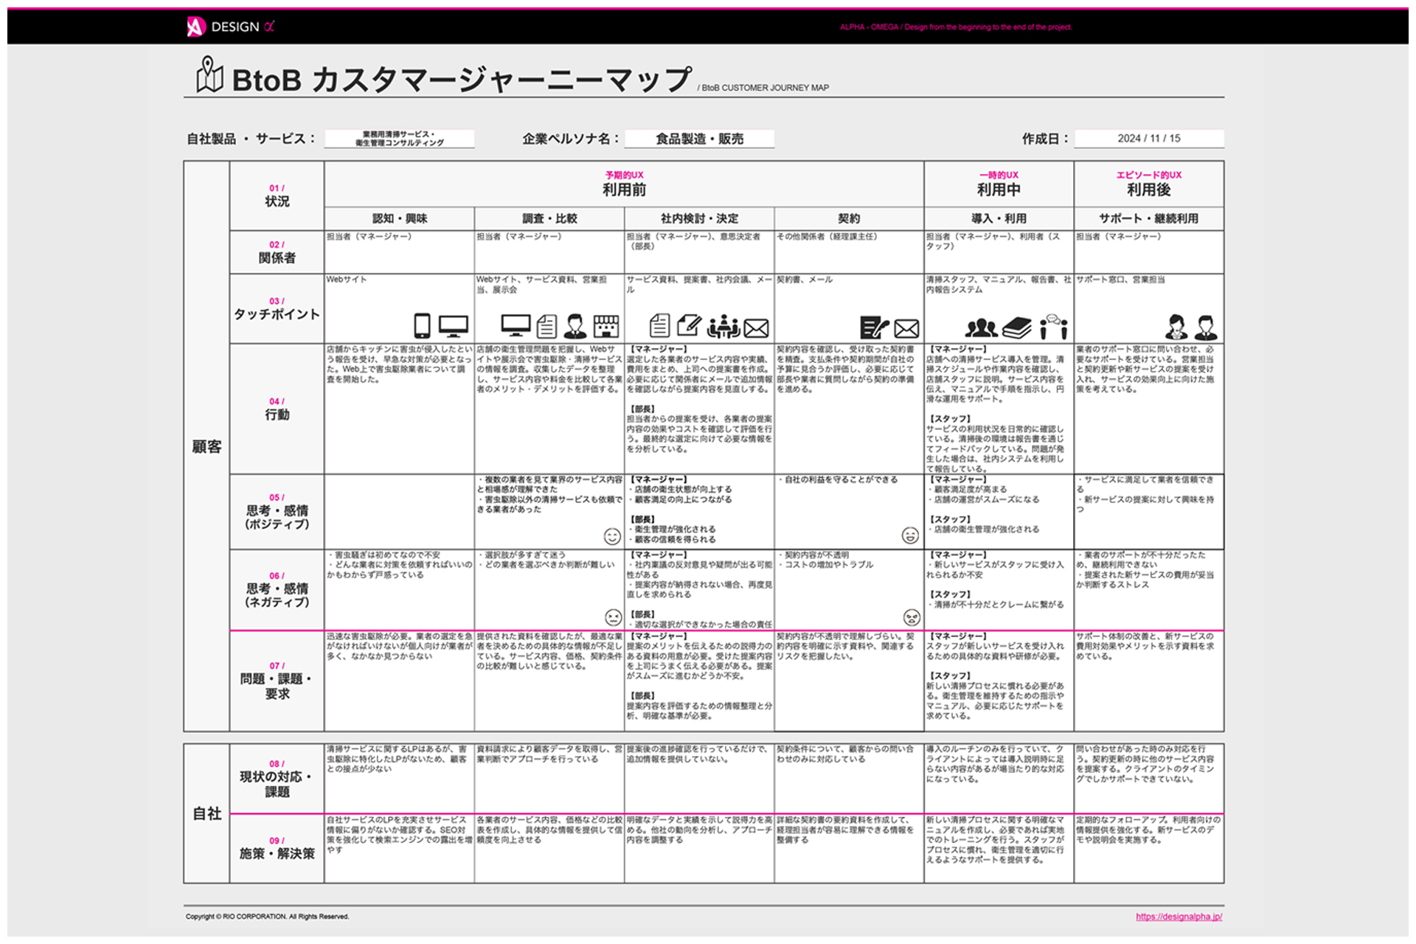1416x944 pixels.
Task: Click the staff group icon in 導入・利用
Action: click(x=982, y=327)
